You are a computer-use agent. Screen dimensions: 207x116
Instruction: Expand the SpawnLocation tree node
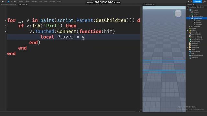tap(190, 16)
